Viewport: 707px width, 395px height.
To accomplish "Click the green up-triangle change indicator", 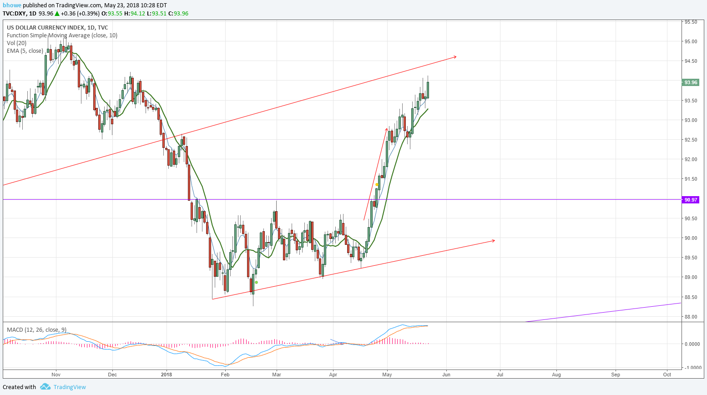I will [x=57, y=14].
